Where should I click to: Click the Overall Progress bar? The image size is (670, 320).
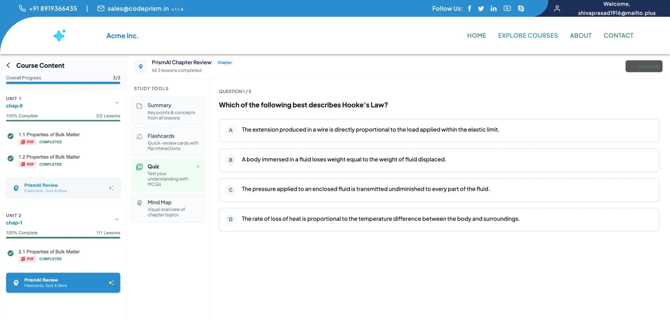click(x=63, y=83)
